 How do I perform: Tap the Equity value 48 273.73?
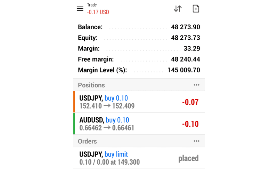click(x=185, y=38)
